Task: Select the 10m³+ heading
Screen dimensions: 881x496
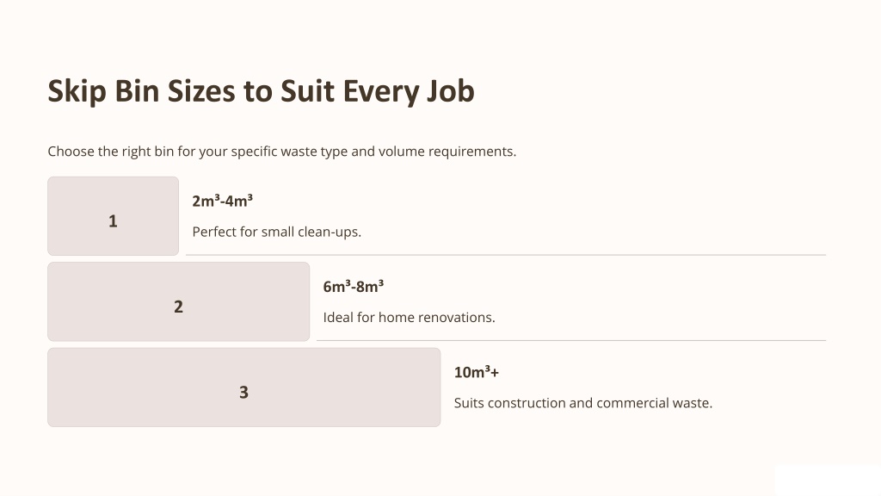Action: (477, 372)
